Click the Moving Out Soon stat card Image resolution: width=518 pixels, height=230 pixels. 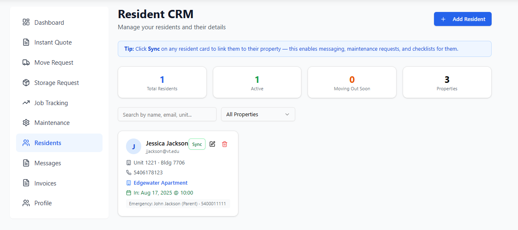coord(352,82)
